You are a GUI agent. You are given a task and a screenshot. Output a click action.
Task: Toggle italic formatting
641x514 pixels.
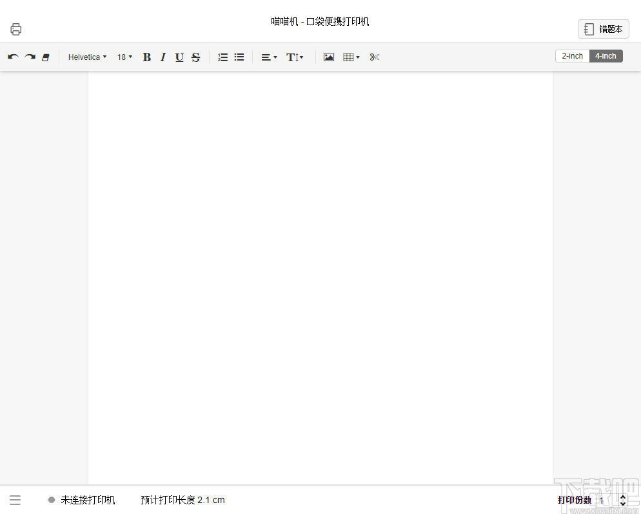click(163, 57)
